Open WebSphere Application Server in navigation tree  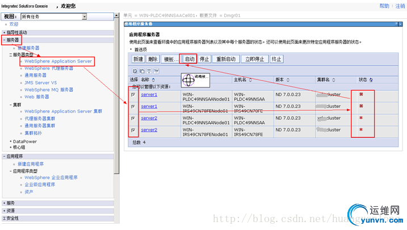click(x=58, y=61)
